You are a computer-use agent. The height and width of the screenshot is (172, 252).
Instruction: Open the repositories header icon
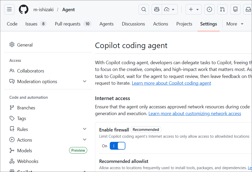click(x=235, y=10)
